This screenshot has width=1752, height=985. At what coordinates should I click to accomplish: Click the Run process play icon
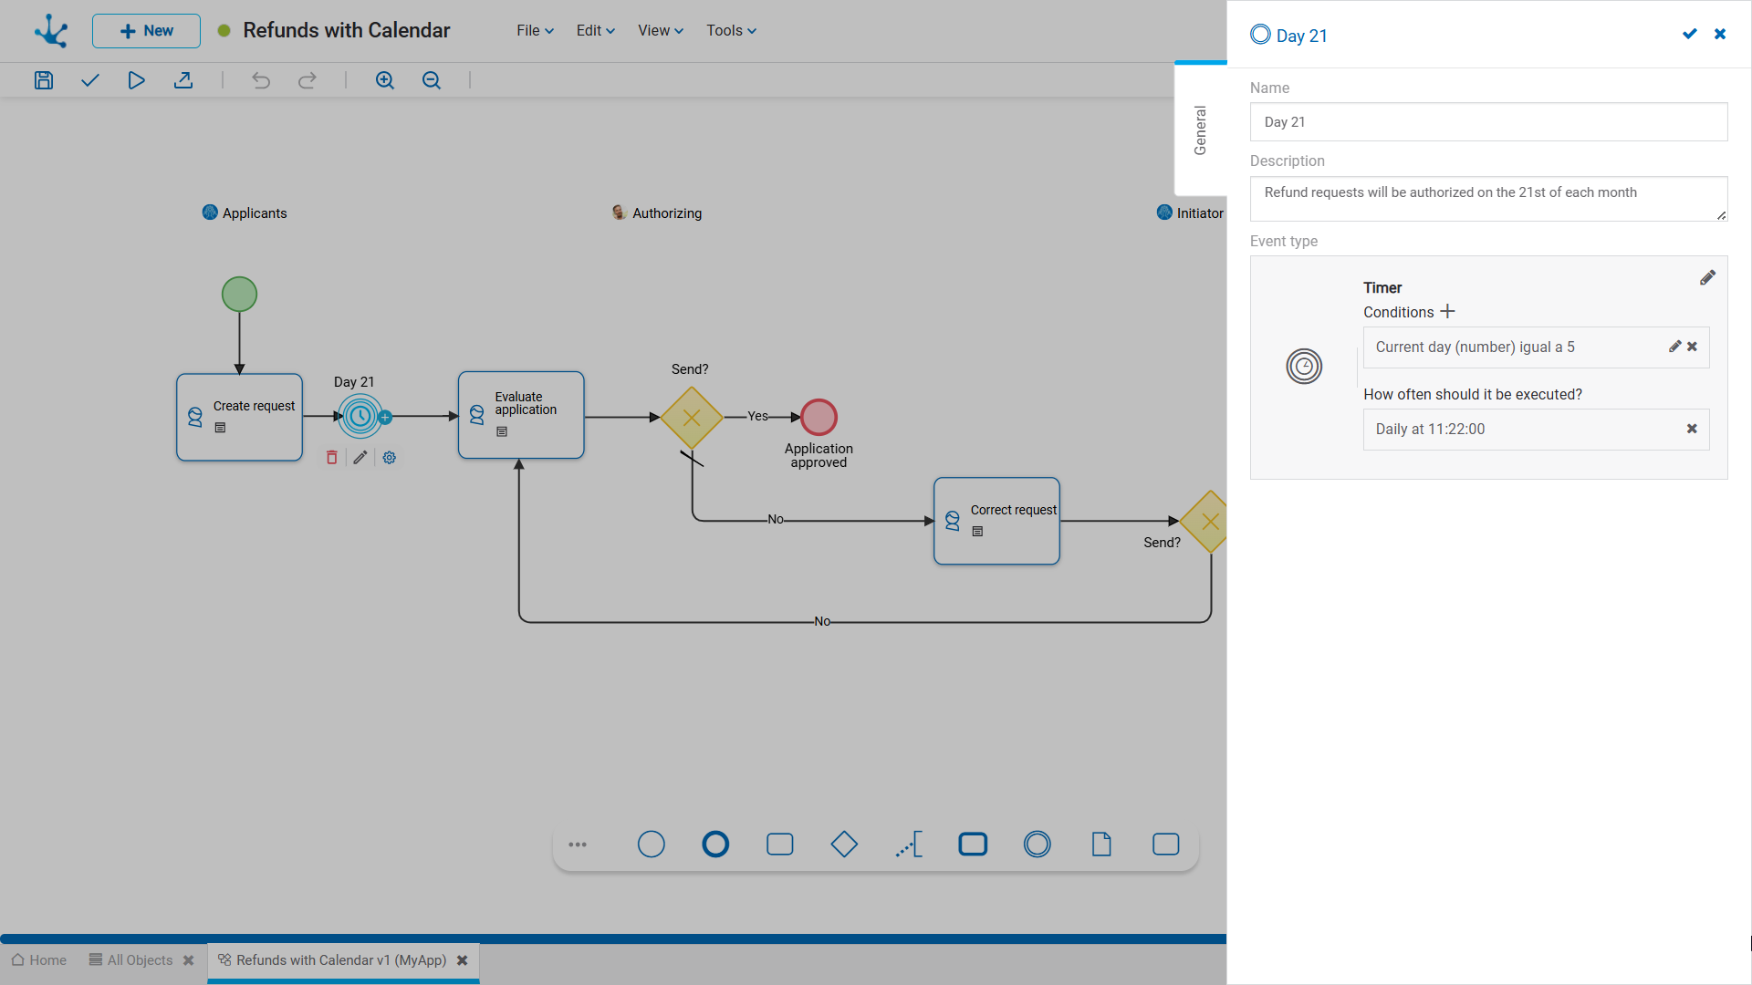point(136,80)
